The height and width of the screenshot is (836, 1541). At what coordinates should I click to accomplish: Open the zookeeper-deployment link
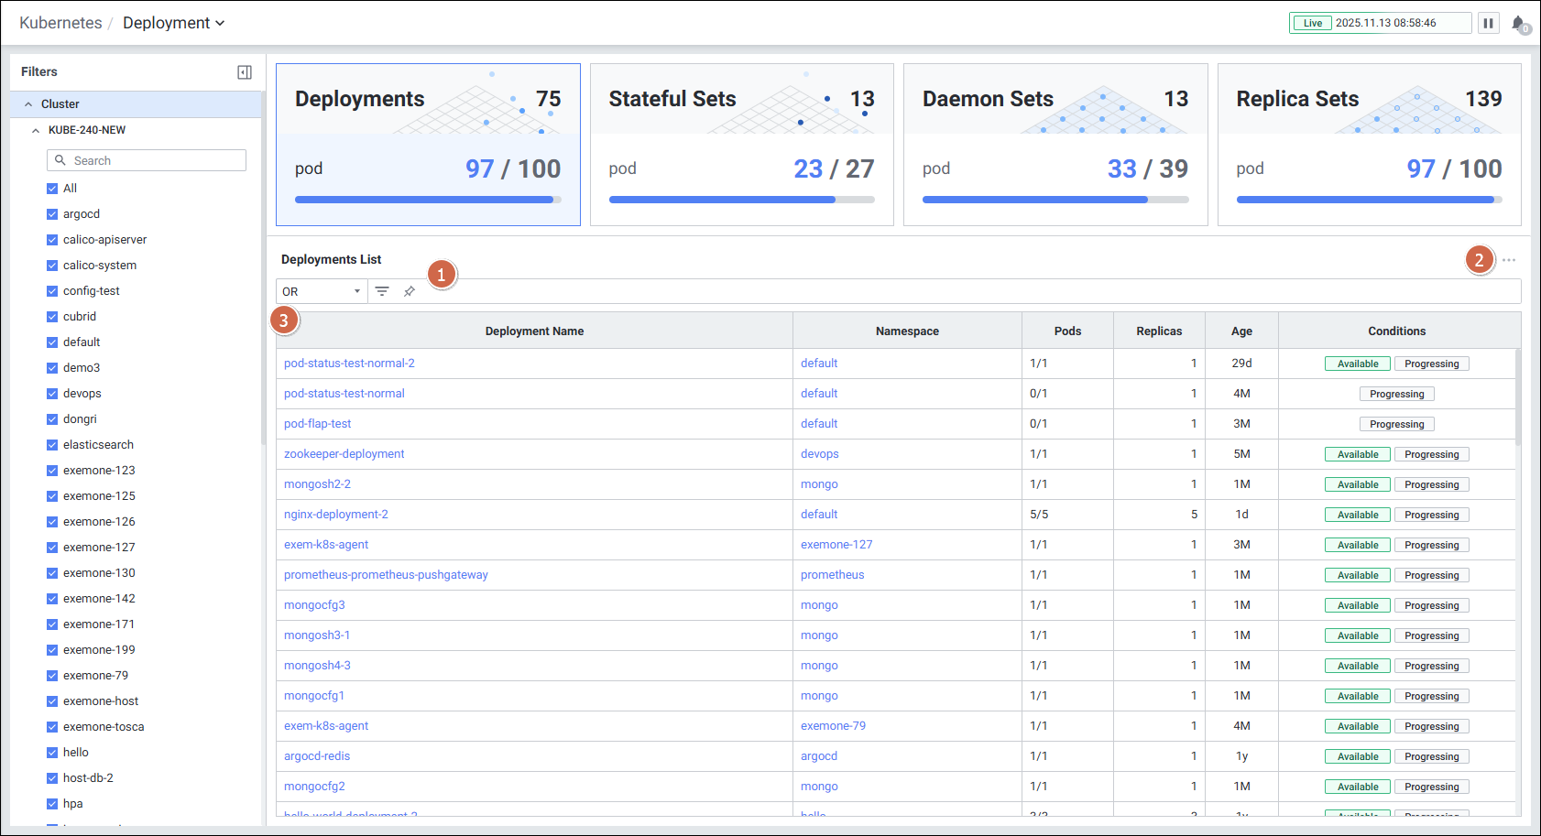(344, 454)
